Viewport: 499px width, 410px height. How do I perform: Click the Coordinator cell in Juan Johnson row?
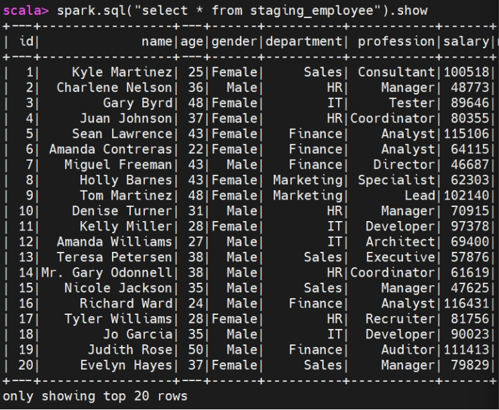point(392,119)
